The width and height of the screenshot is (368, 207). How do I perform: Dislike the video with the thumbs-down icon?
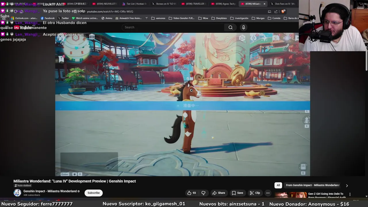coord(203,193)
